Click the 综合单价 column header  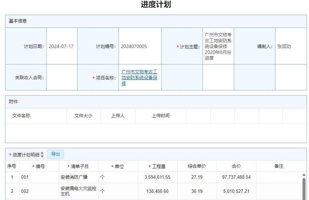tap(196, 165)
